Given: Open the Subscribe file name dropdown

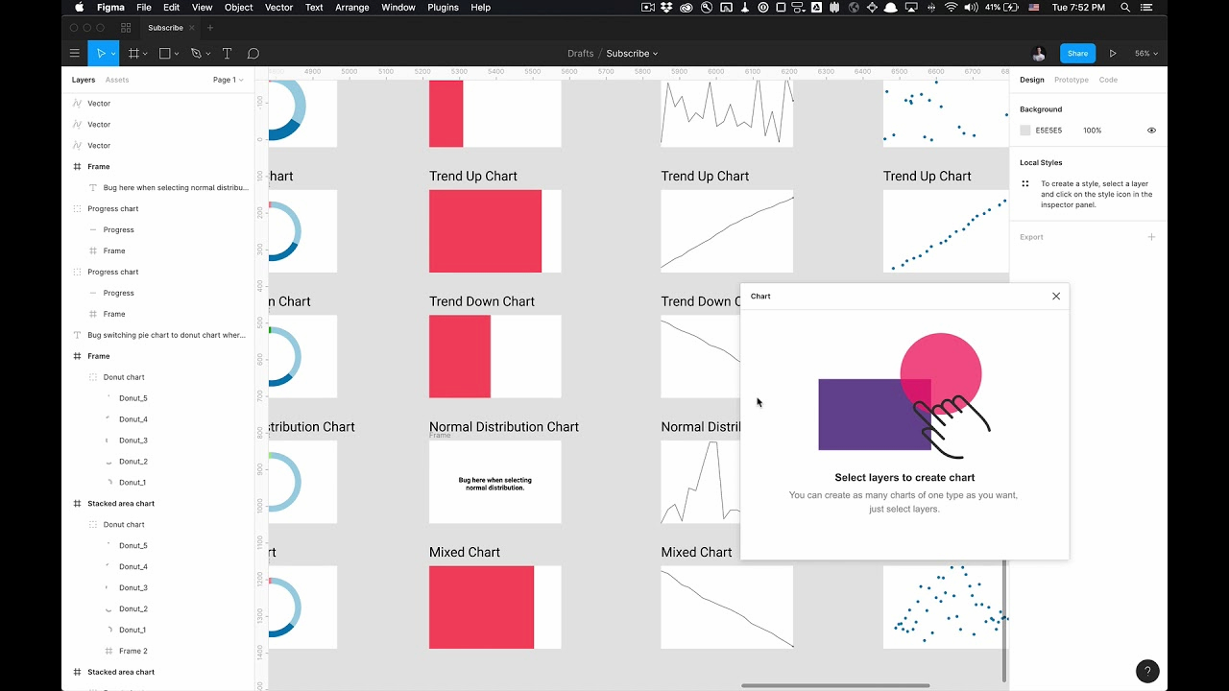Looking at the screenshot, I should (632, 54).
